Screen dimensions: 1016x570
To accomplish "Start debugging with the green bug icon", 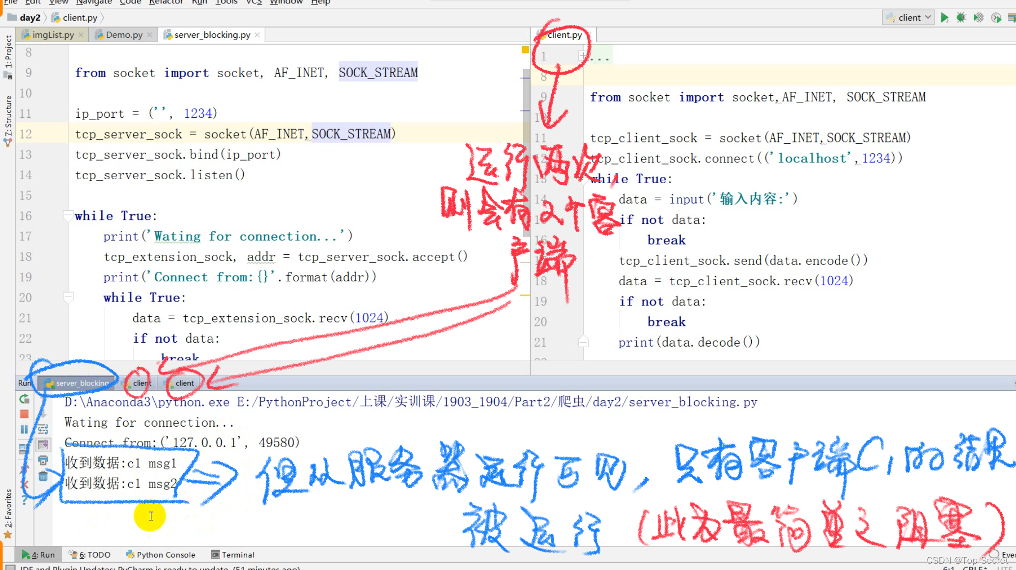I will pos(961,18).
